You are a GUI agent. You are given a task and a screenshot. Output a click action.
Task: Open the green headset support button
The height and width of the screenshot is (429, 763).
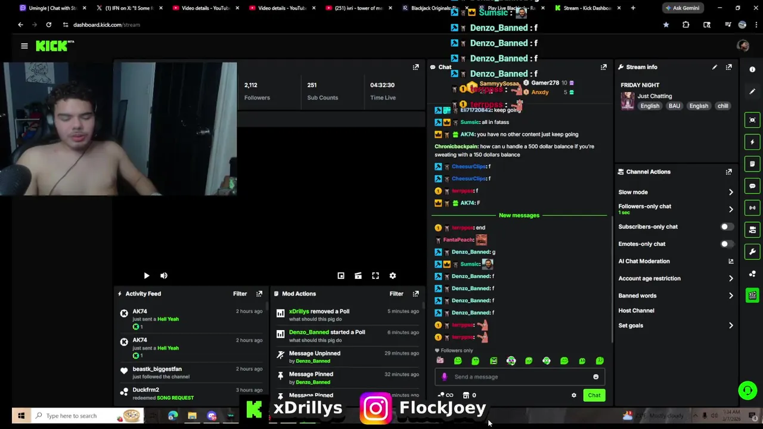[747, 391]
